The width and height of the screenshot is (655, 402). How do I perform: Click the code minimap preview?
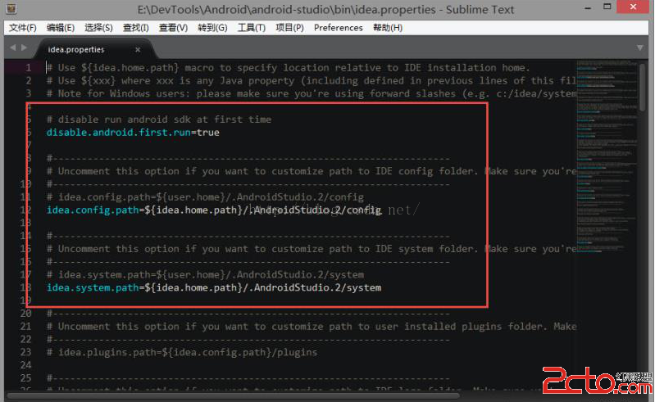point(607,156)
